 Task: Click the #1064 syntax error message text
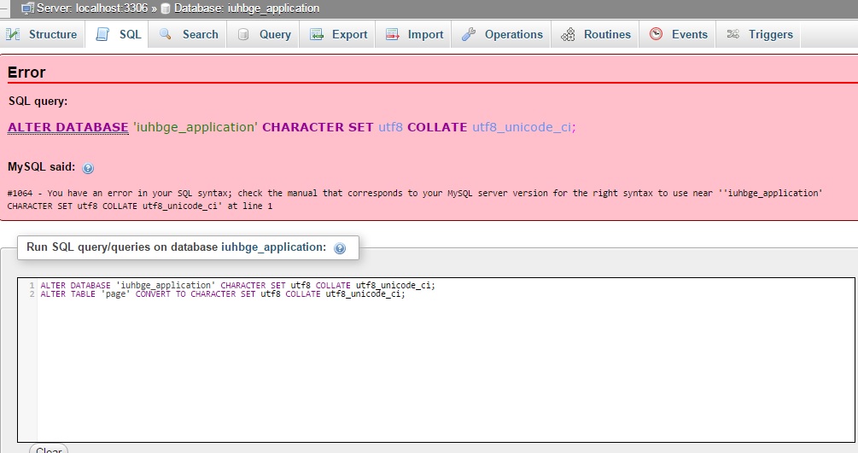(x=415, y=200)
